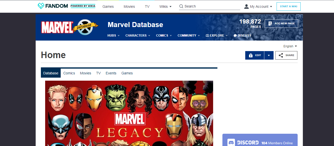Screen dimensions: 334x146
Task: Click the ADD NEW PAGE button
Action: point(281,24)
